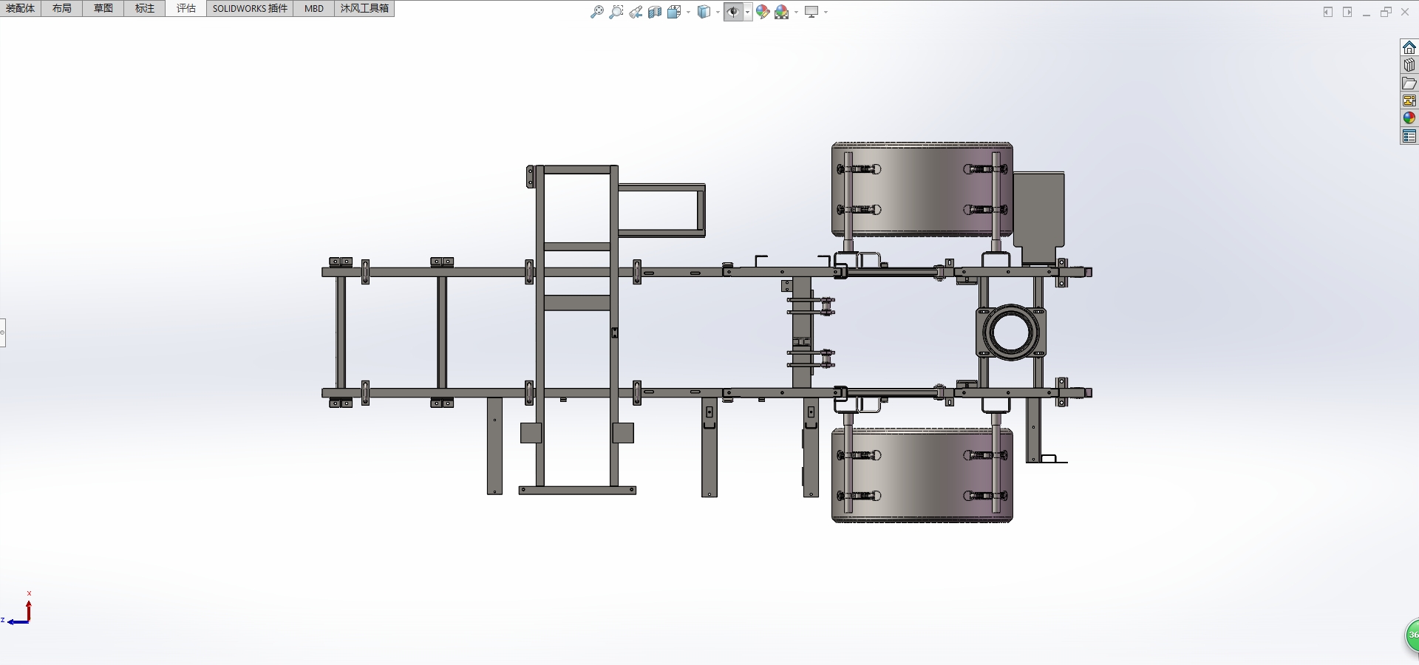Switch to the 装配体 tab

click(21, 8)
